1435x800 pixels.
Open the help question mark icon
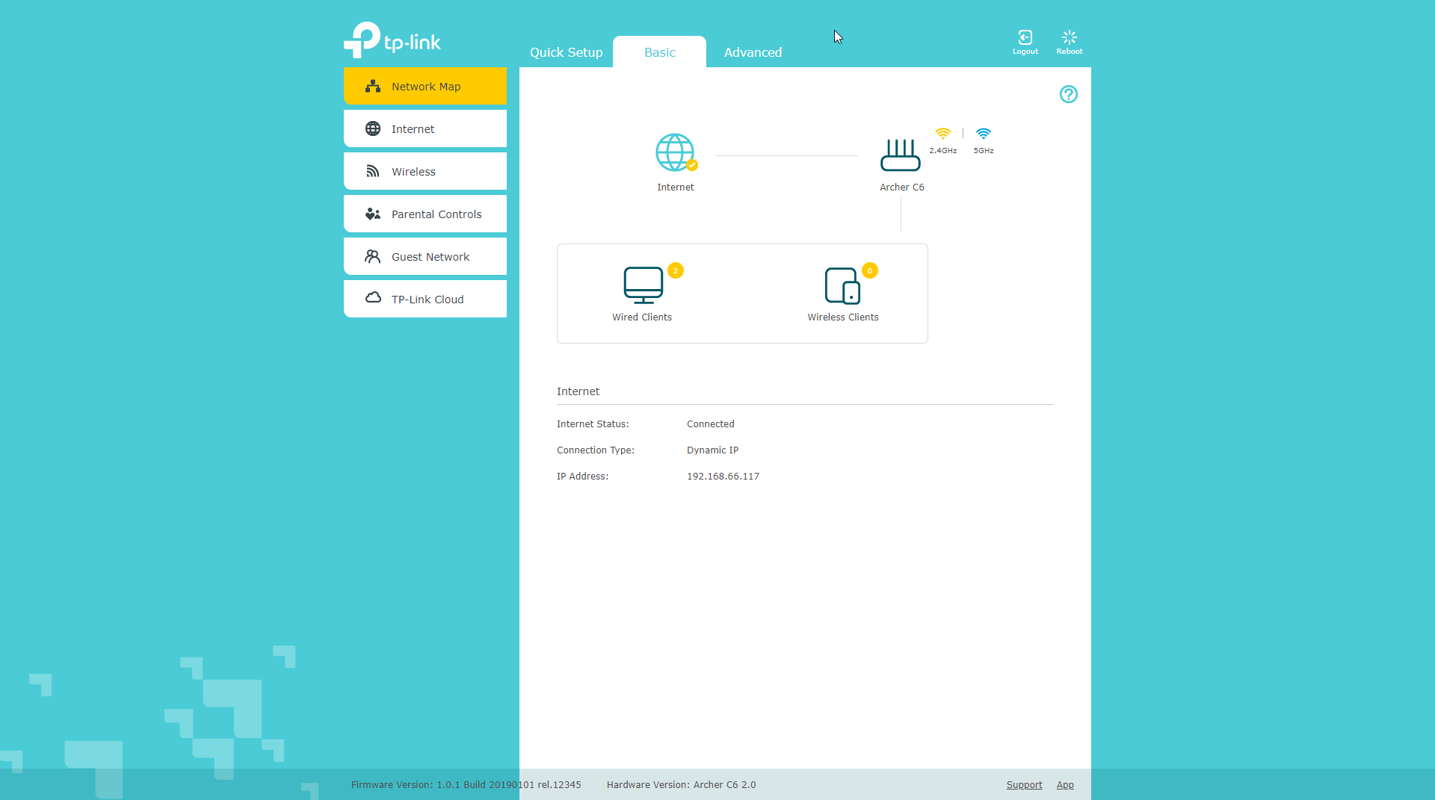coord(1068,94)
